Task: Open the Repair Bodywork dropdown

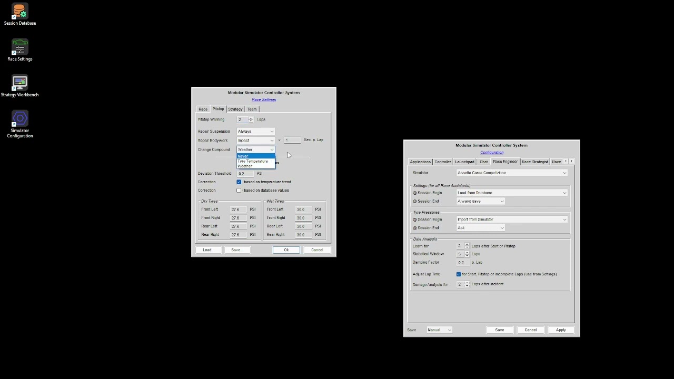Action: coord(255,141)
